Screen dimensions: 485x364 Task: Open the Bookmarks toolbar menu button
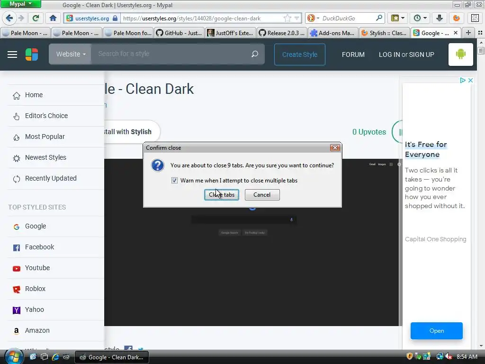[x=398, y=18]
